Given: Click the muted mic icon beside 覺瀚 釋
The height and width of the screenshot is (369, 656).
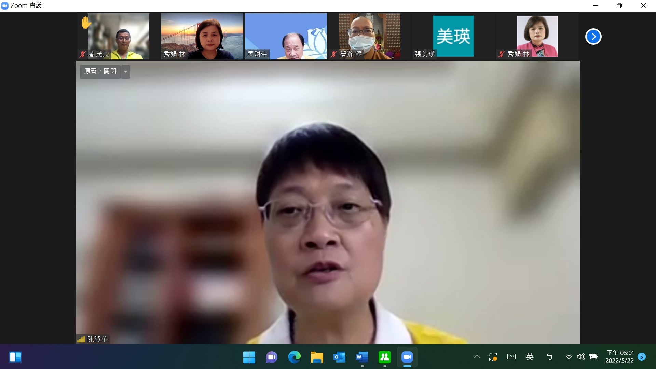Looking at the screenshot, I should click(x=334, y=54).
